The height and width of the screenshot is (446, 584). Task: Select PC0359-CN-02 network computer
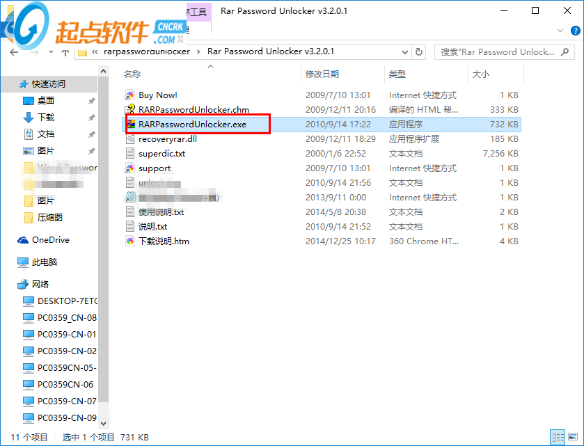[60, 351]
